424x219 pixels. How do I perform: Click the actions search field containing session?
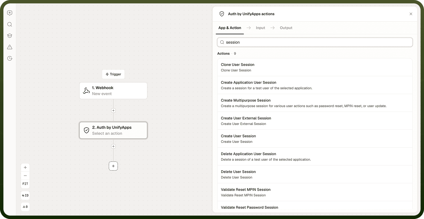[315, 42]
